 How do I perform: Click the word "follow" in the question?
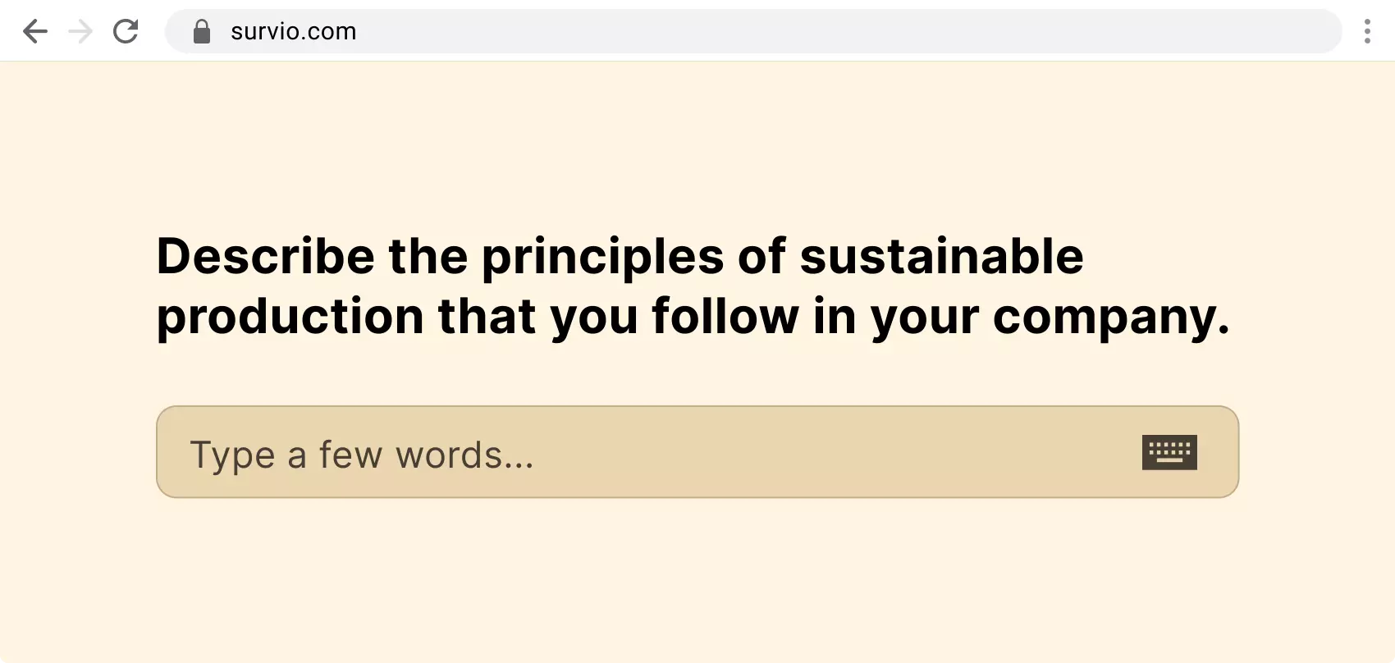(725, 317)
